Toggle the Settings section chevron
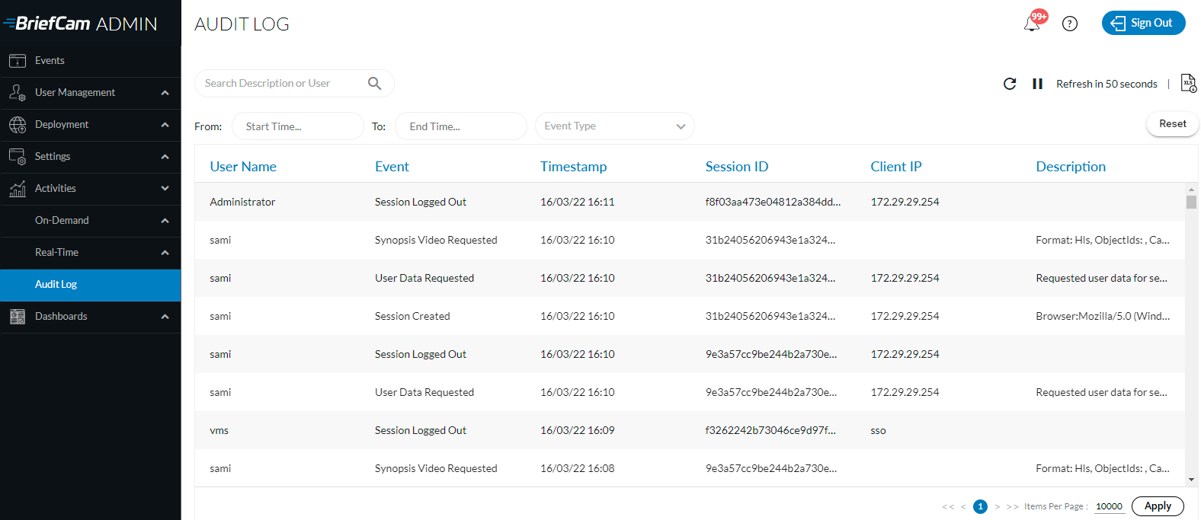 tap(165, 157)
